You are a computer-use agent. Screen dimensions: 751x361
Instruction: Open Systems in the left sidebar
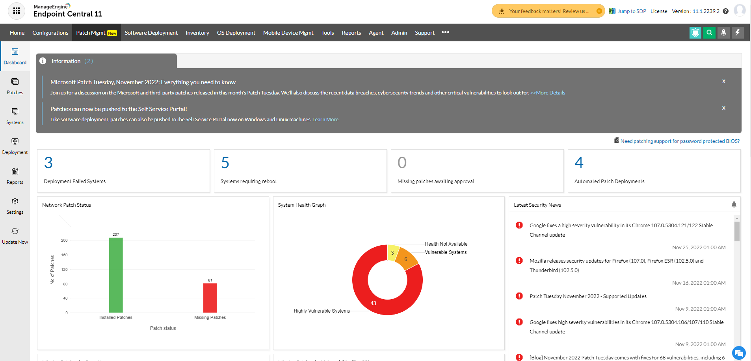point(15,116)
